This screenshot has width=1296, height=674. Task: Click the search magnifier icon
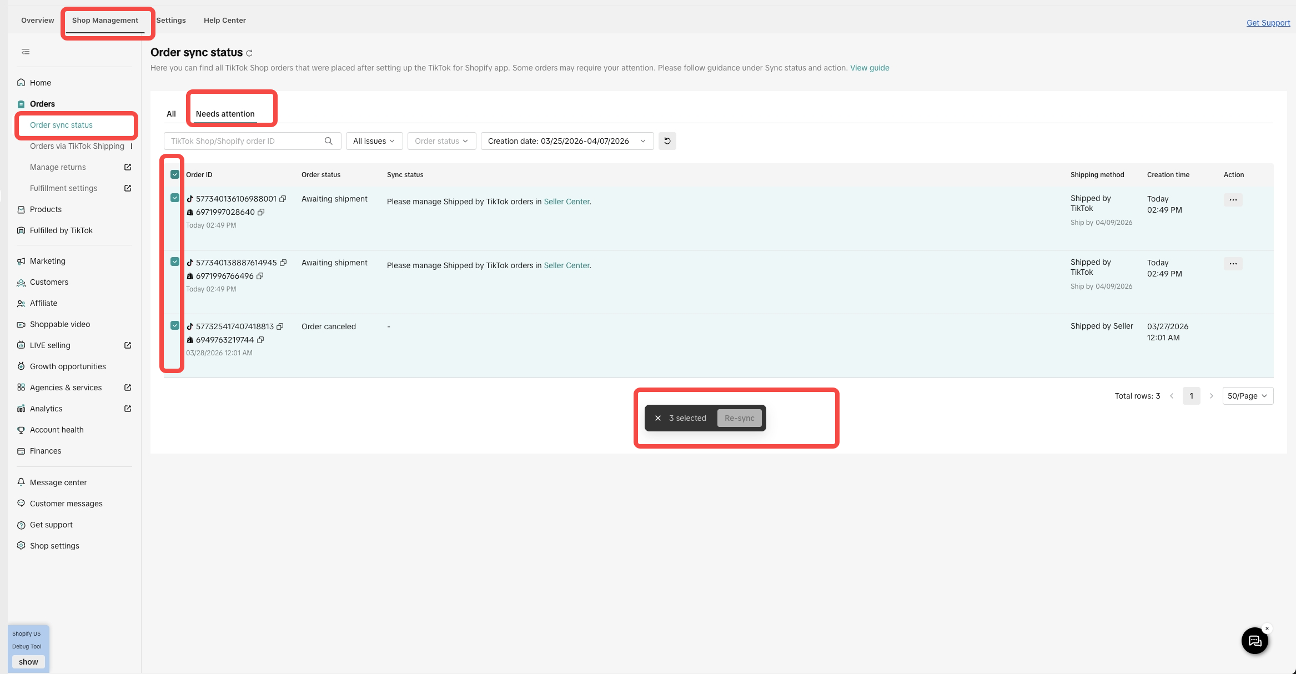(329, 141)
